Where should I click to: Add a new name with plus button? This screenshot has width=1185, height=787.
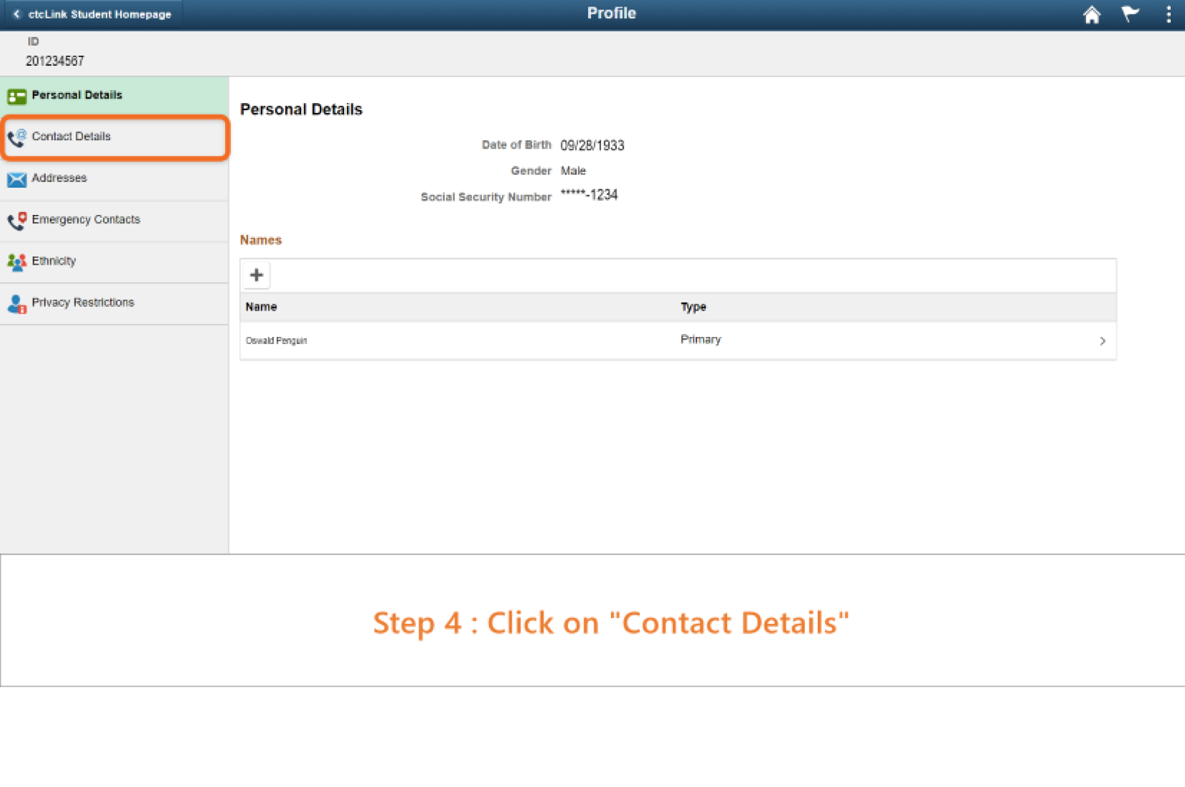[256, 275]
